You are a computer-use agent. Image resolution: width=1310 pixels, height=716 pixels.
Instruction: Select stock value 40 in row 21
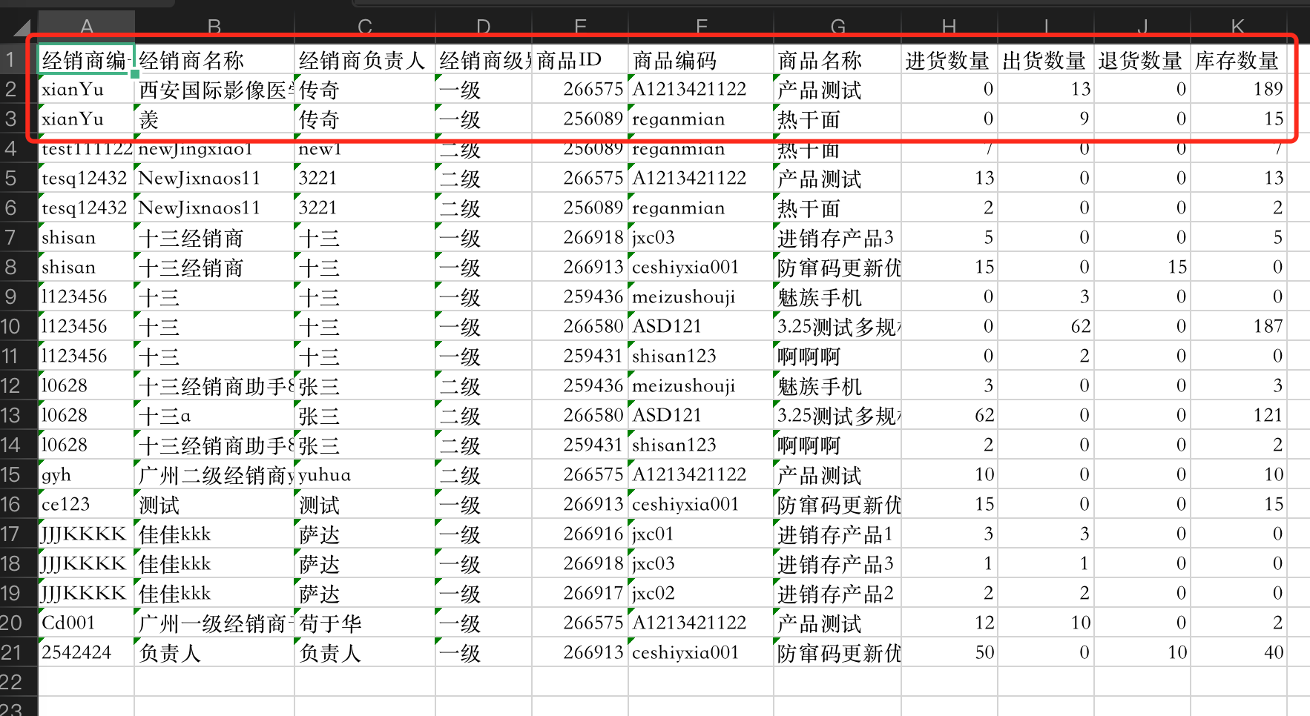pos(1239,652)
